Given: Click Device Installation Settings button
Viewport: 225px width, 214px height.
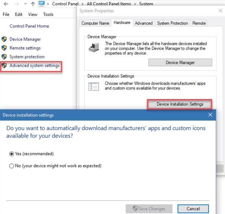Looking at the screenshot, I should click(x=180, y=104).
